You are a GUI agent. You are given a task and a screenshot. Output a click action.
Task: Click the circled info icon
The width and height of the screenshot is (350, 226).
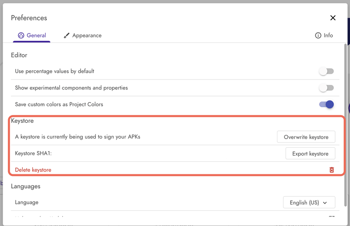(x=318, y=36)
